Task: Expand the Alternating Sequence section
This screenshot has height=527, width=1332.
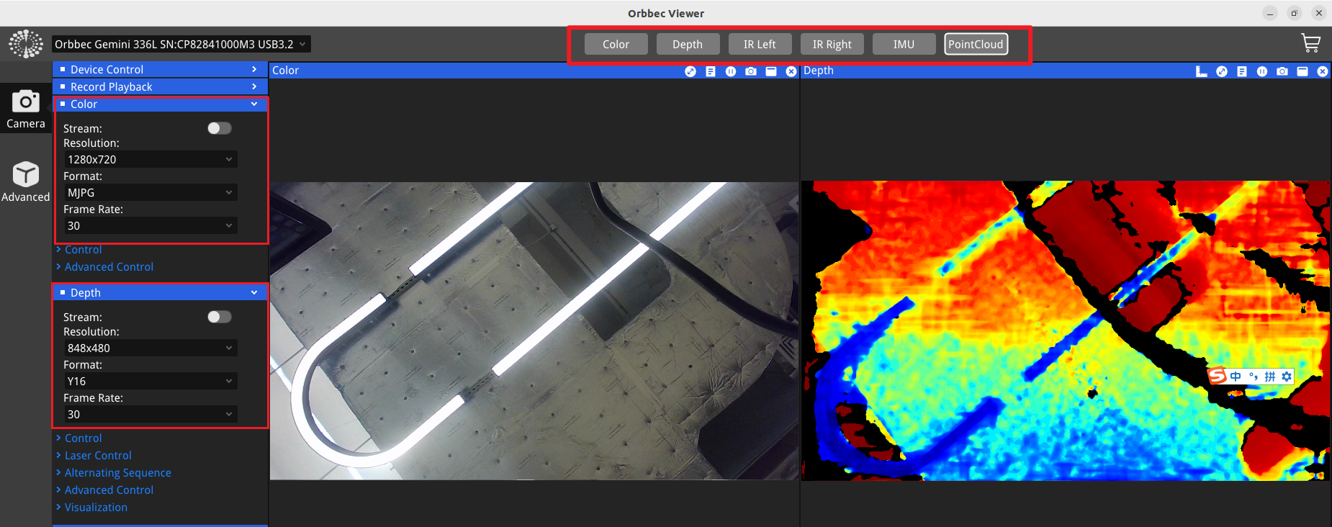Action: coord(117,472)
